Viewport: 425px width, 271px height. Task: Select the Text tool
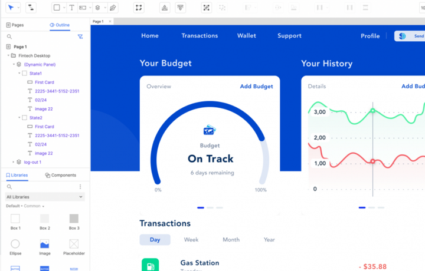[71, 8]
